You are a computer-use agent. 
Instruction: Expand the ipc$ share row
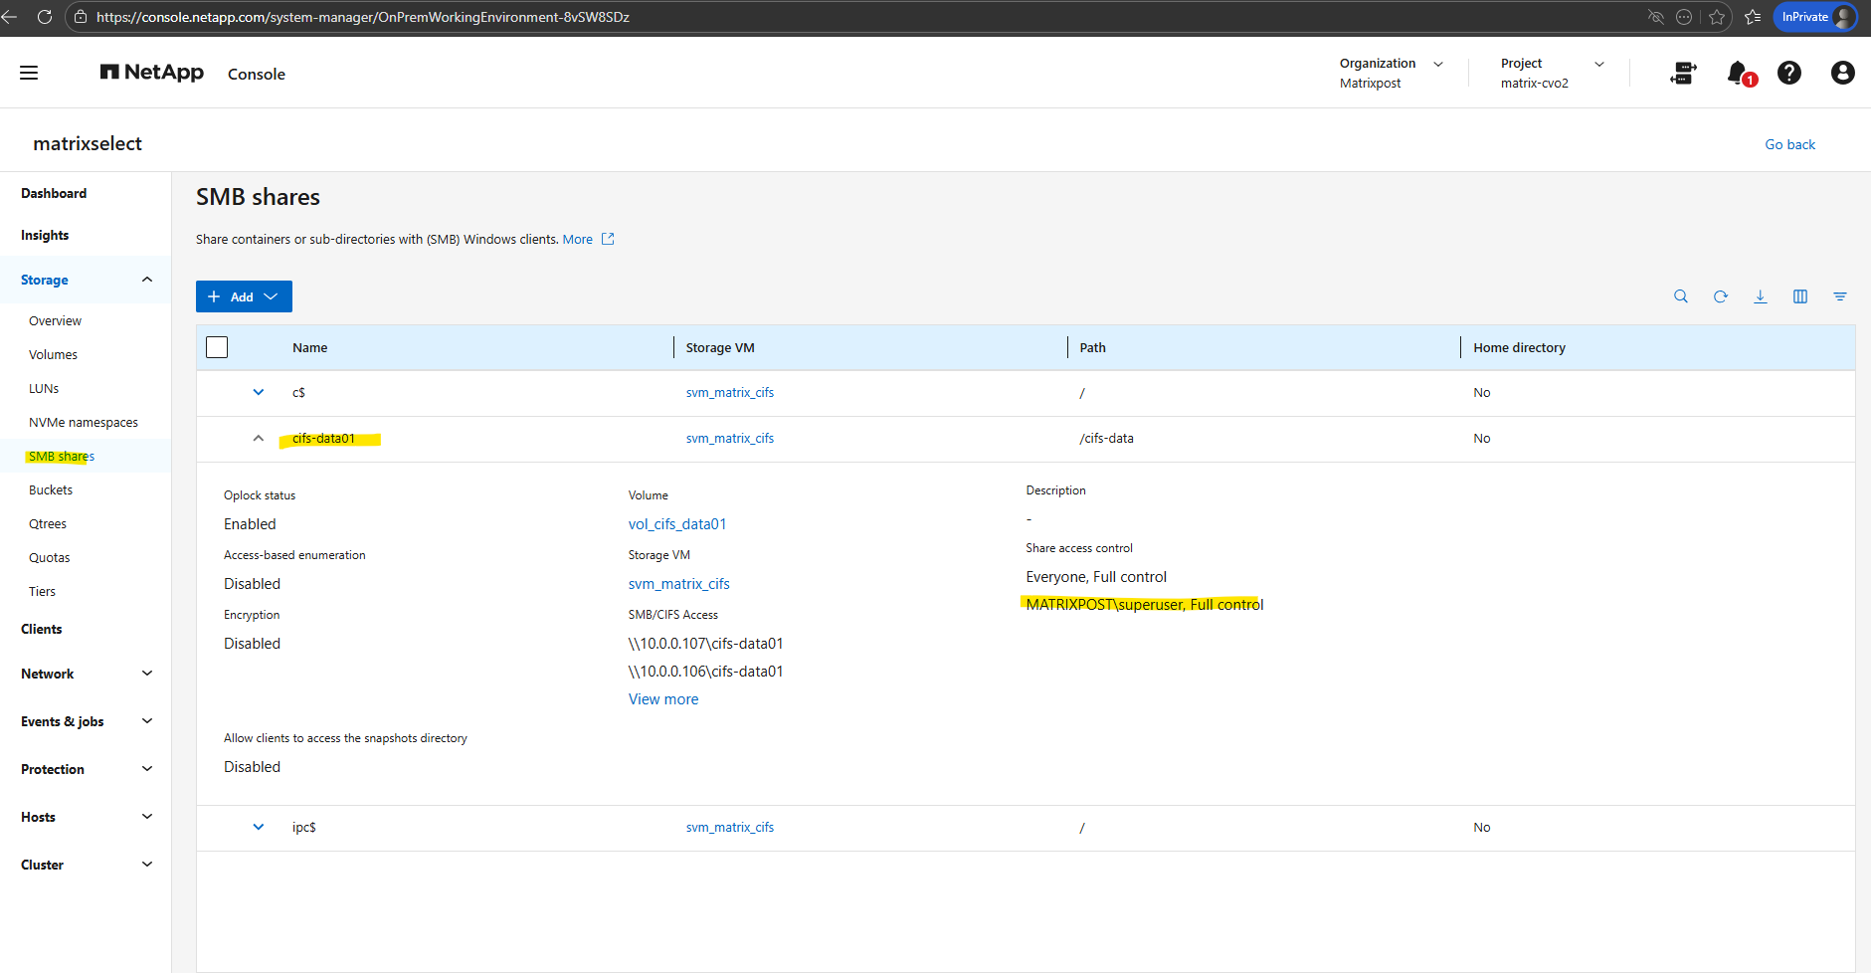(259, 827)
